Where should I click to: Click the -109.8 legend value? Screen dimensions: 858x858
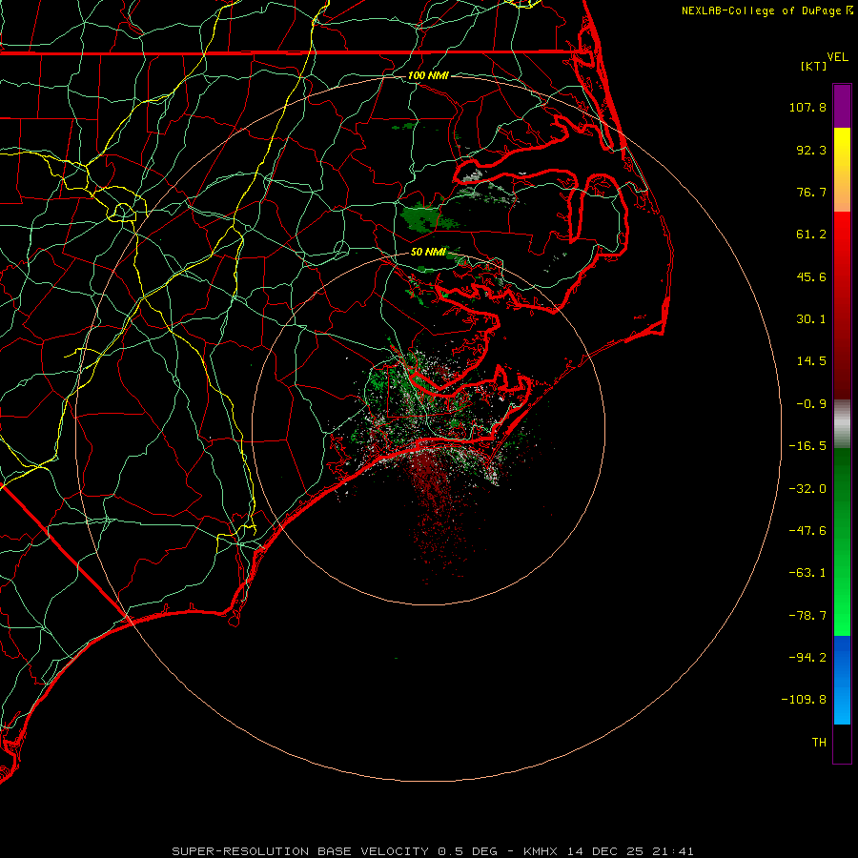[804, 700]
